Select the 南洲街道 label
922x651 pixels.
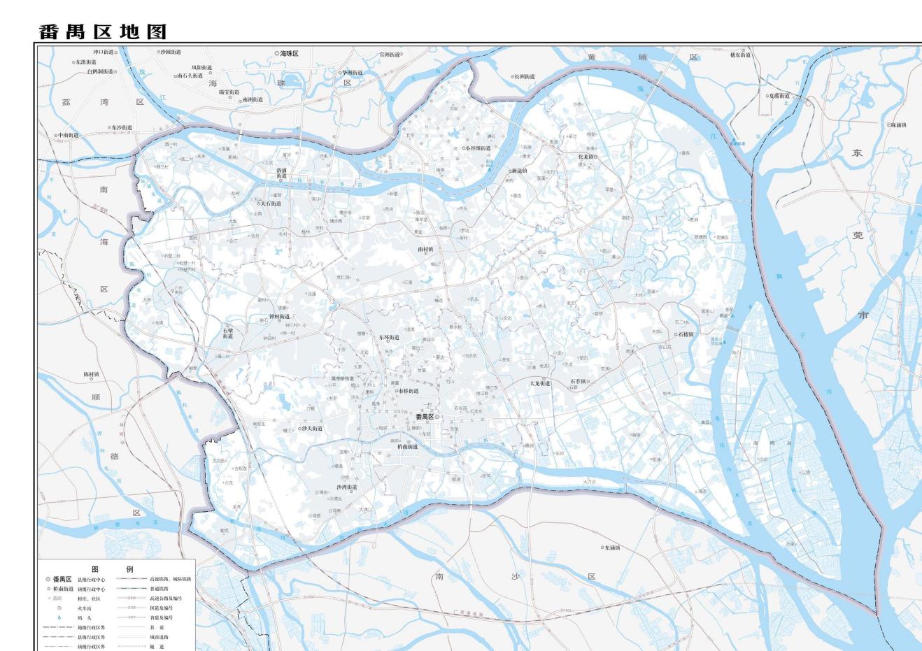253,100
